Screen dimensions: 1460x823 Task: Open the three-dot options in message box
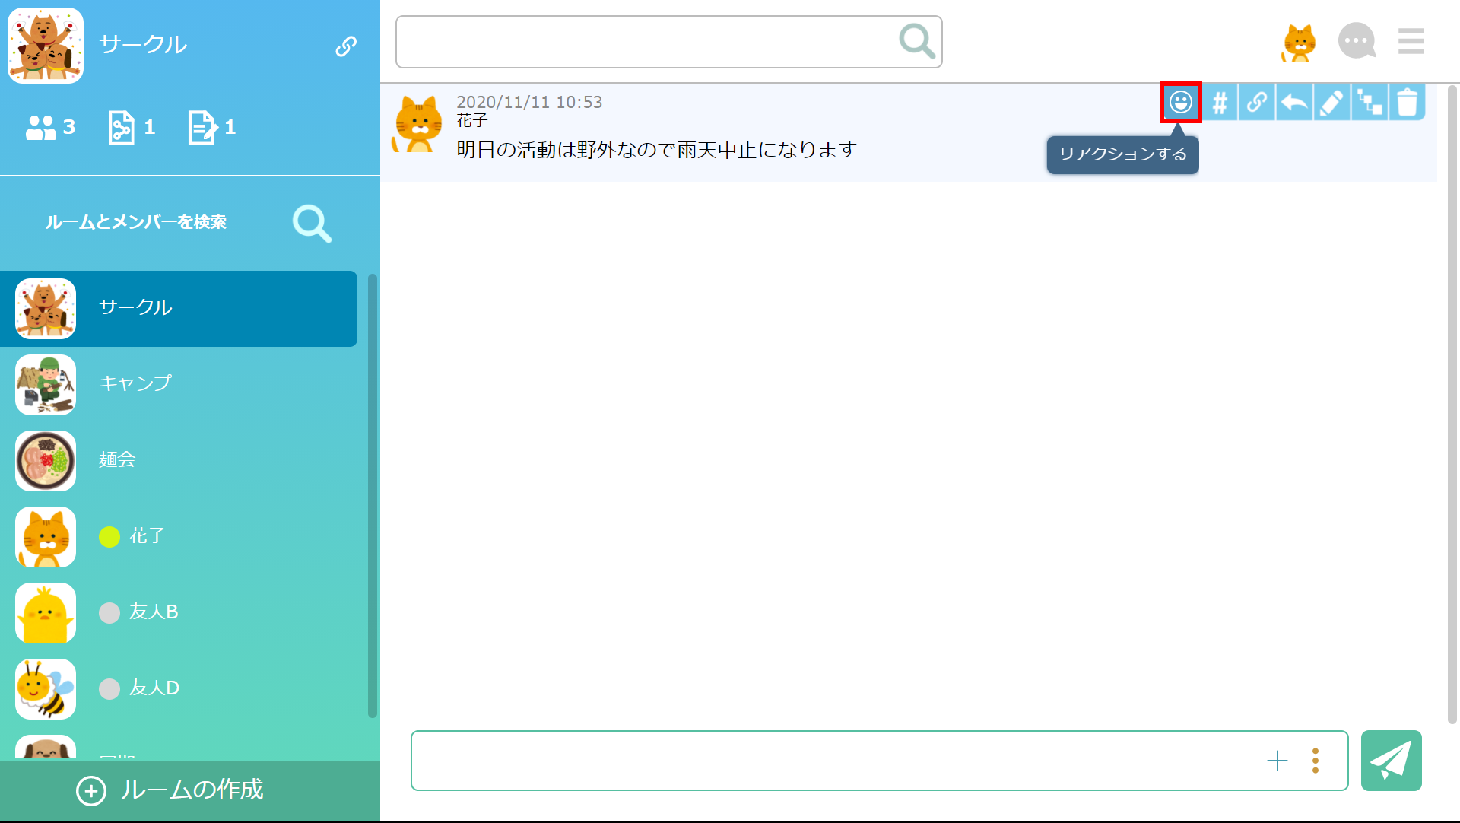1316,761
